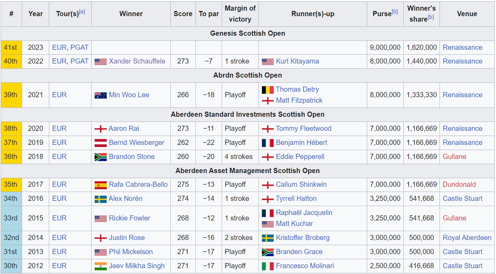Click footnote [a] in the Tour(s) header
496x274 pixels.
pyautogui.click(x=82, y=12)
